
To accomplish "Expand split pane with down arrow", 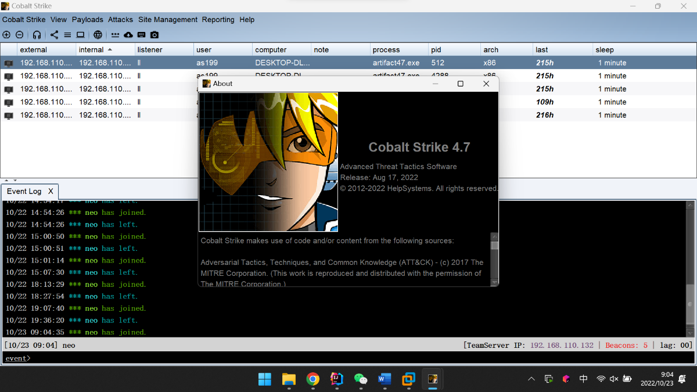I will point(15,181).
